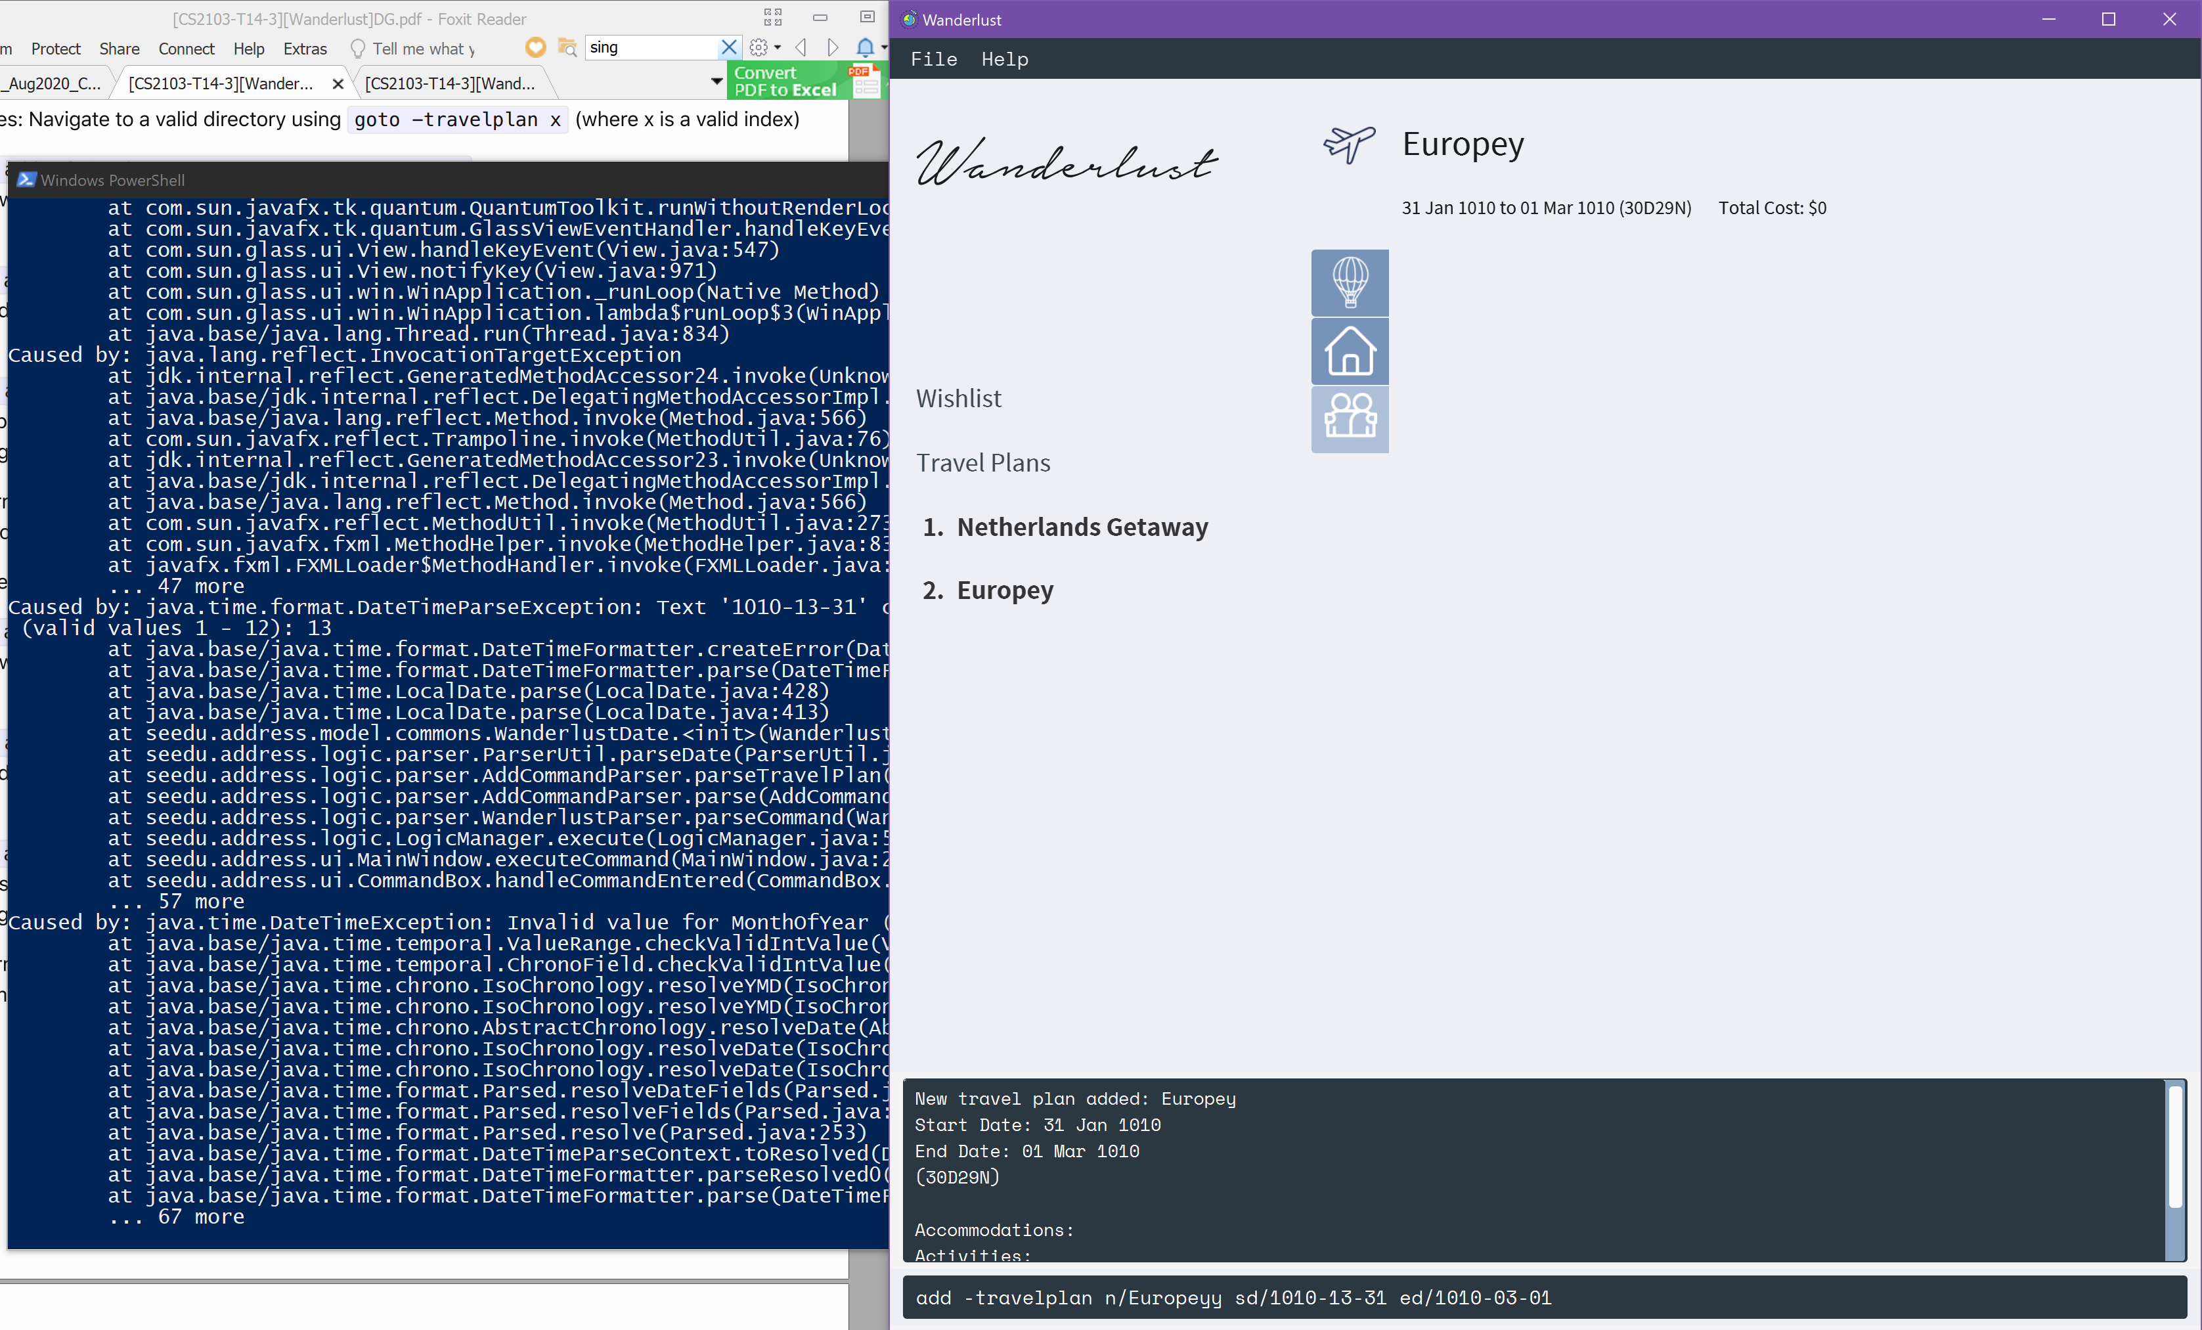
Task: Click the orange heart icon in Foxit toolbar
Action: (x=535, y=47)
